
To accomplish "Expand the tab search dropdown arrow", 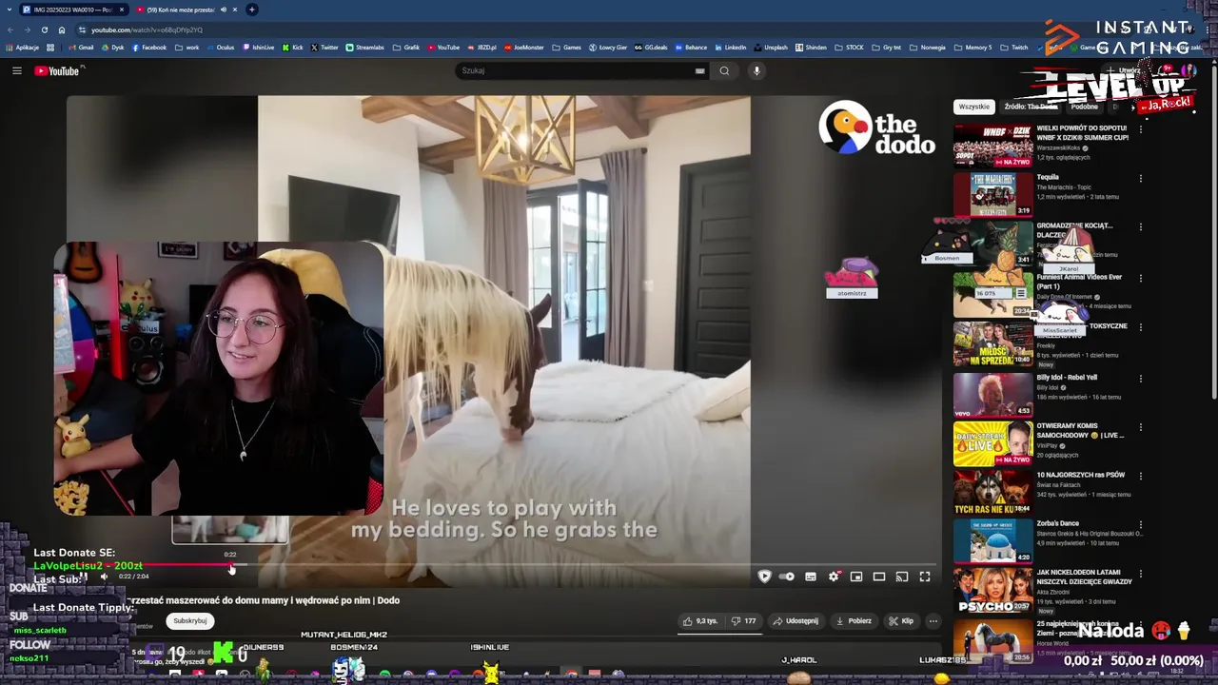I will [x=8, y=10].
